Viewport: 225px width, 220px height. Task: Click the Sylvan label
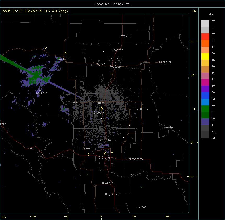102,64
